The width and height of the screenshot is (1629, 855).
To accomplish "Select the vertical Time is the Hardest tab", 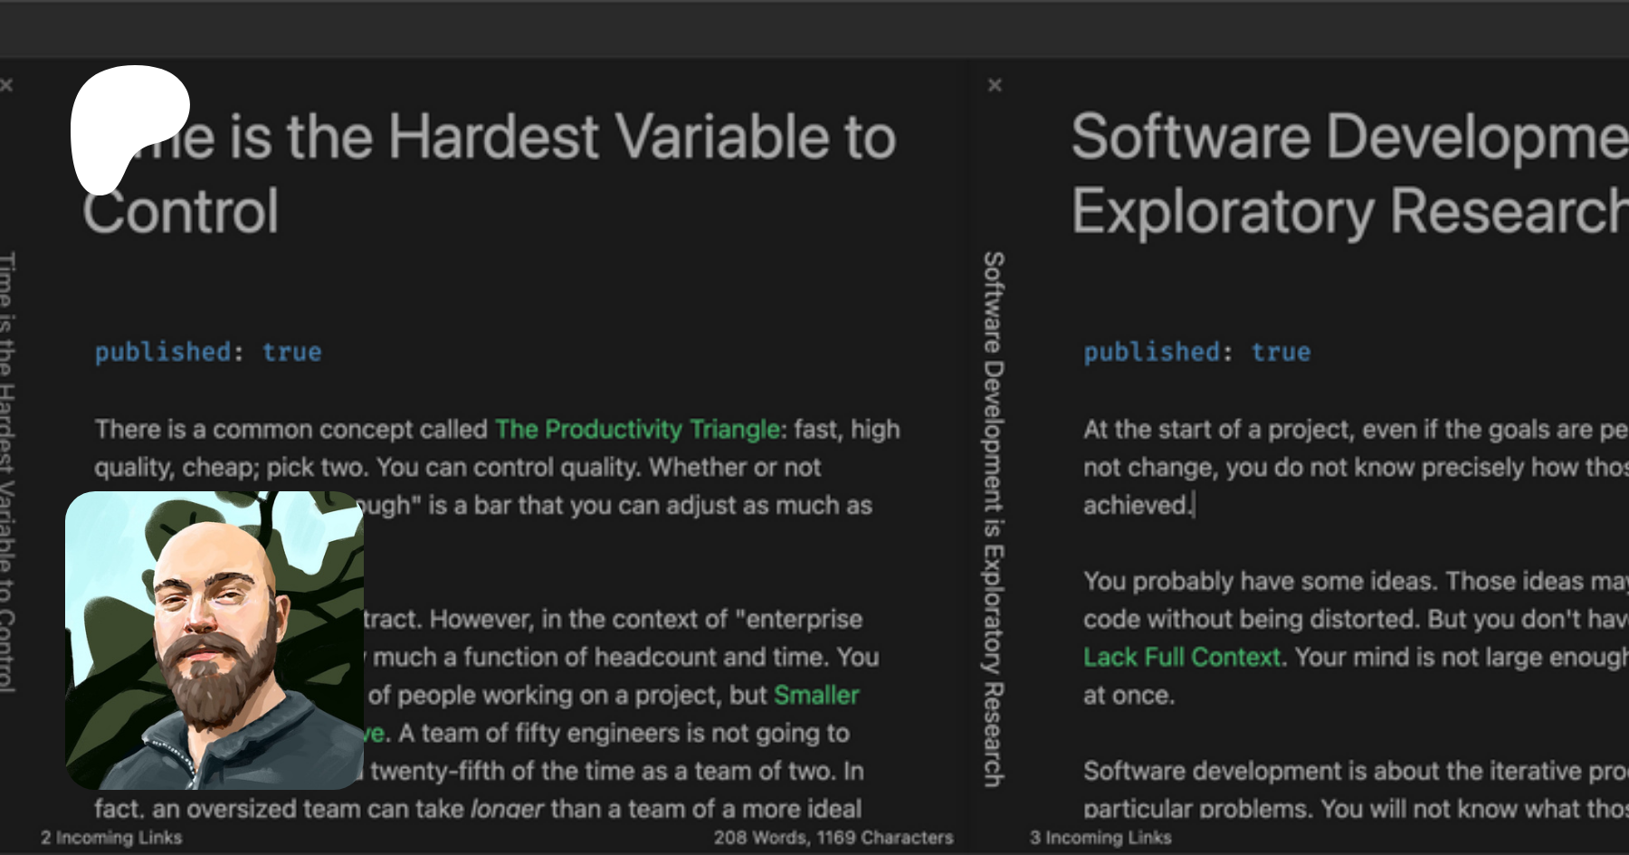I will tap(7, 470).
